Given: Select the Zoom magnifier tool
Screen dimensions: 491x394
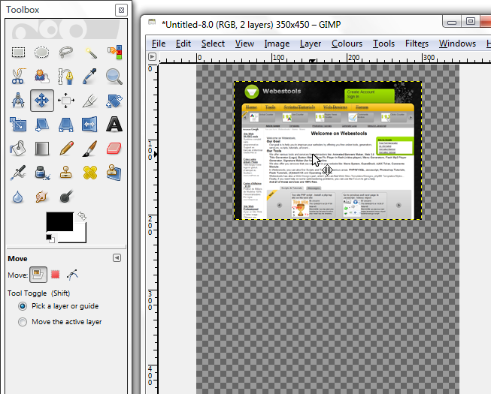Looking at the screenshot, I should coord(114,77).
